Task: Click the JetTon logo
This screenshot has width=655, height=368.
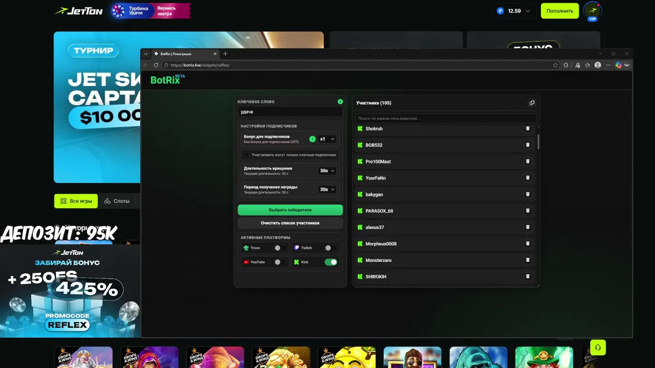Action: pos(79,11)
